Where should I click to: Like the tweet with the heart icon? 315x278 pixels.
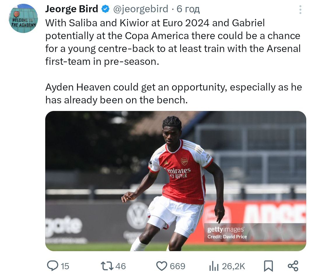pos(161,266)
